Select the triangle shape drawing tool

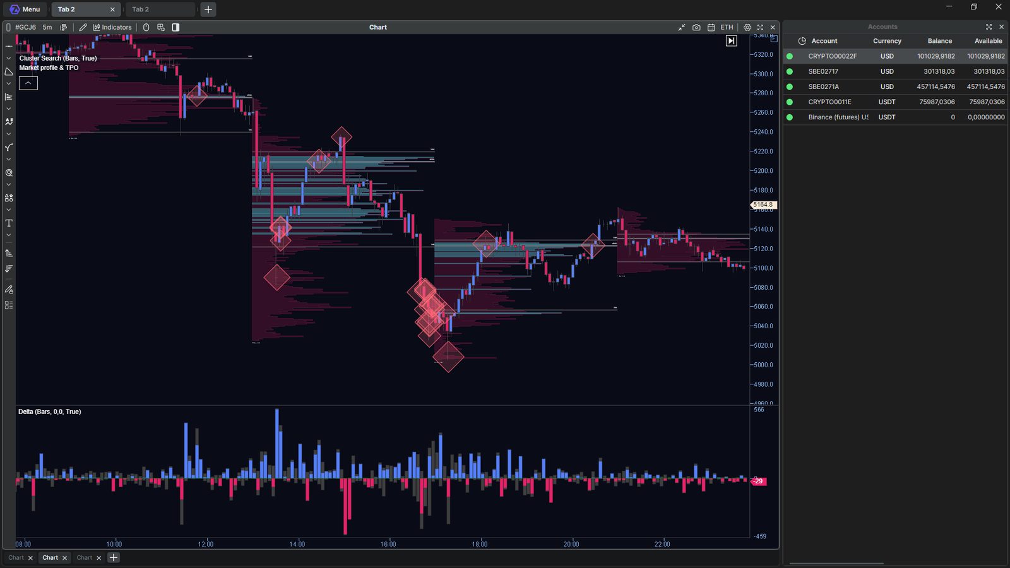9,71
